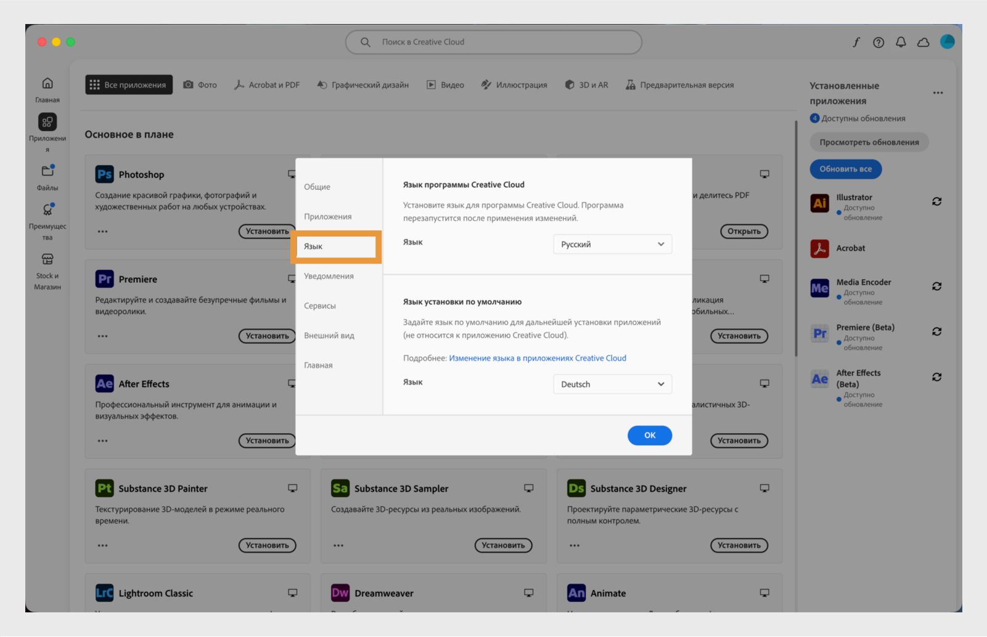987x637 pixels.
Task: Go to Главная in the sidebar
Action: tap(47, 90)
